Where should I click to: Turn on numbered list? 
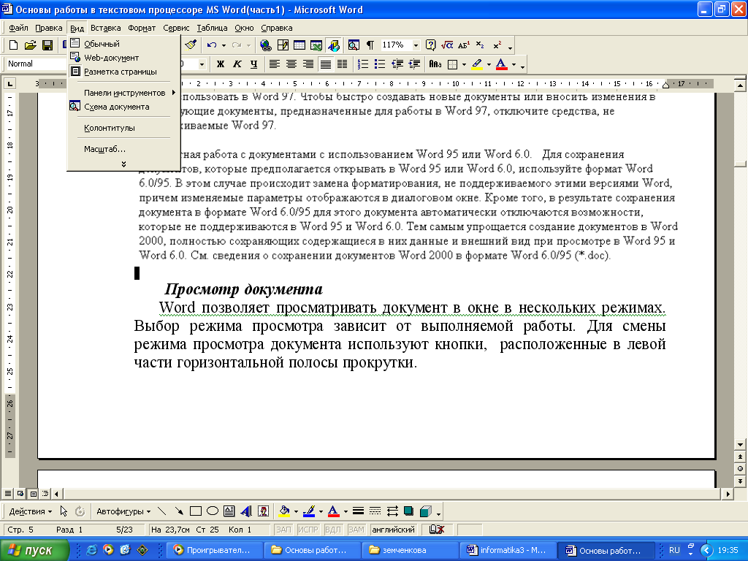tap(363, 64)
